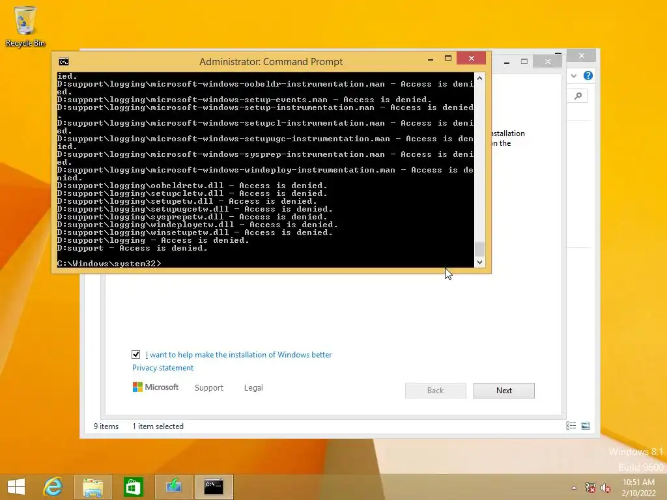Select the Command Prompt taskbar button
This screenshot has height=500, width=667.
tap(214, 487)
